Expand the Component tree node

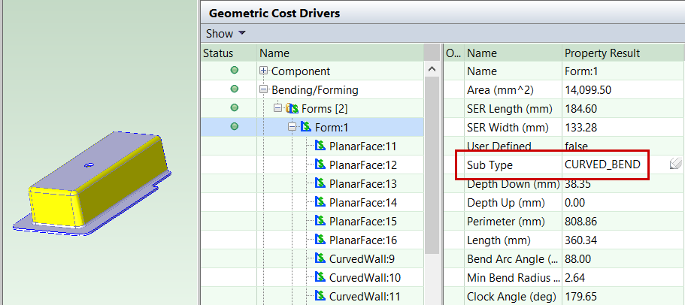pyautogui.click(x=264, y=71)
